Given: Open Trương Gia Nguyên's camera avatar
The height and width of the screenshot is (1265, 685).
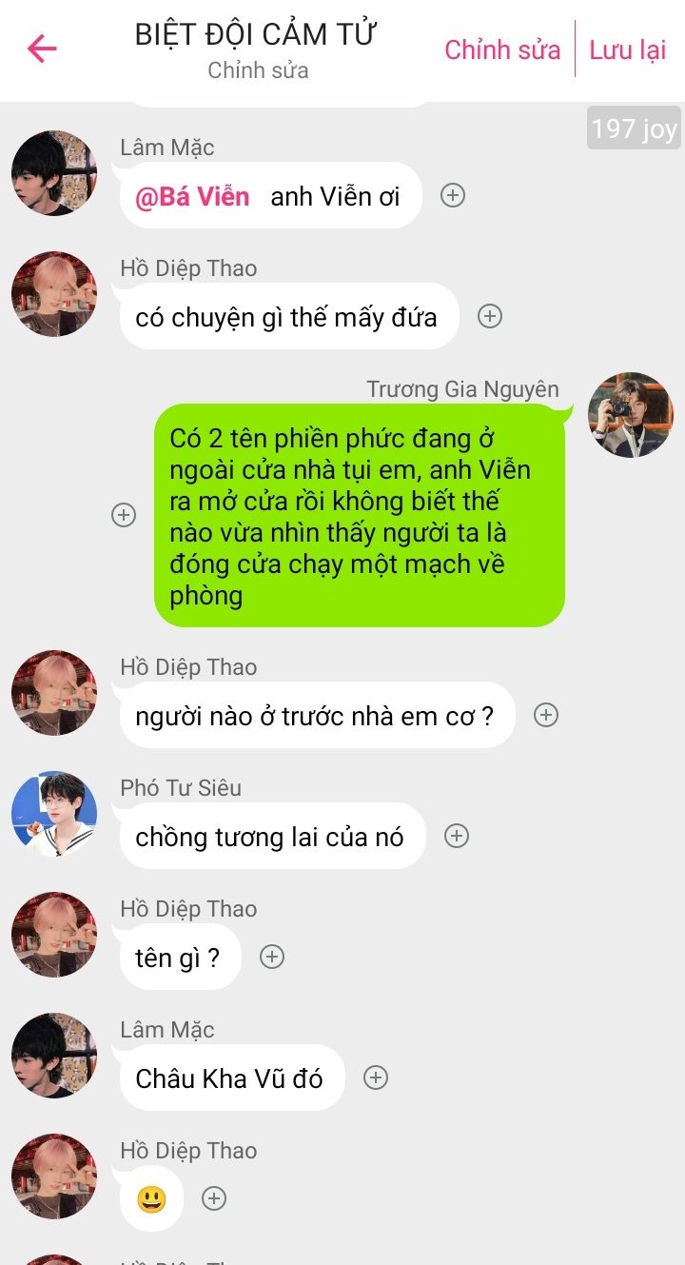Looking at the screenshot, I should coord(631,415).
